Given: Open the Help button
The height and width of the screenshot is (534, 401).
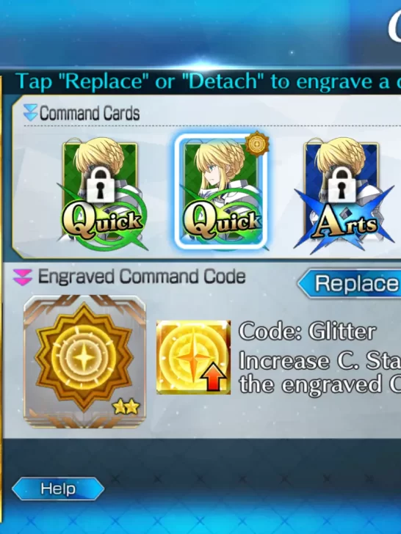Looking at the screenshot, I should pyautogui.click(x=58, y=489).
